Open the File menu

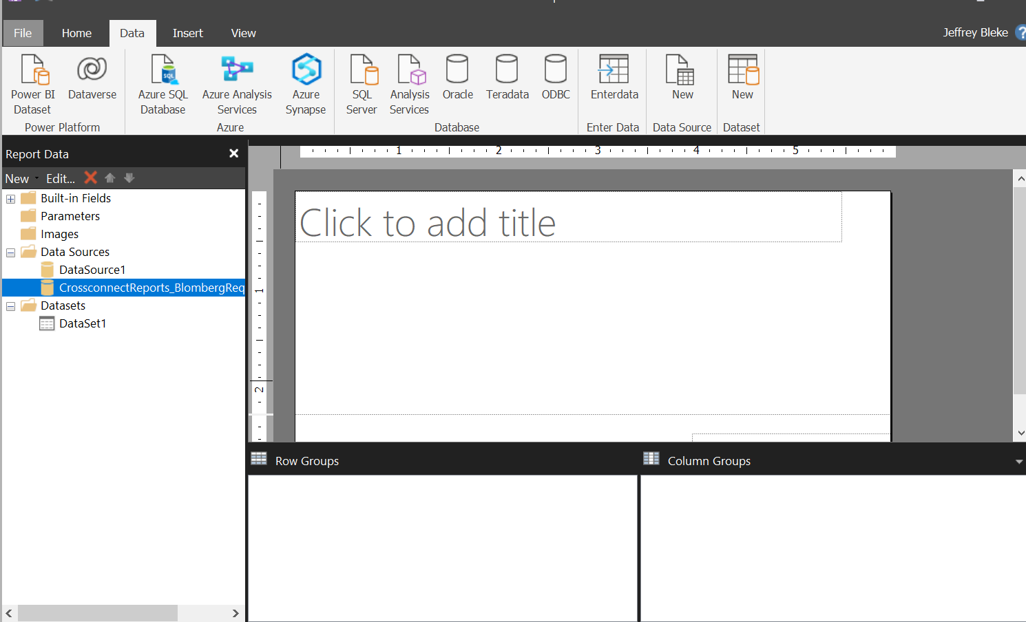click(x=23, y=33)
